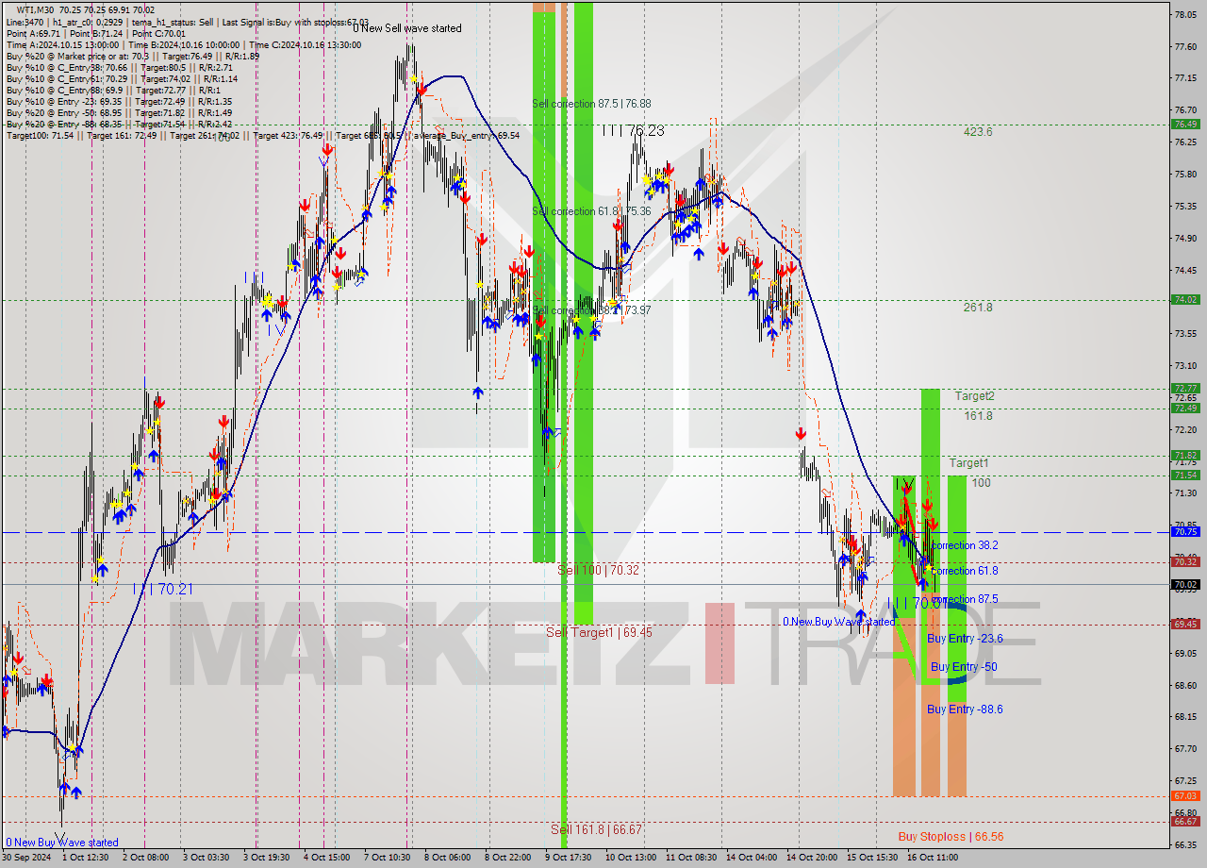This screenshot has height=868, width=1207.
Task: Click the green 71.82 price tag
Action: coord(1185,455)
